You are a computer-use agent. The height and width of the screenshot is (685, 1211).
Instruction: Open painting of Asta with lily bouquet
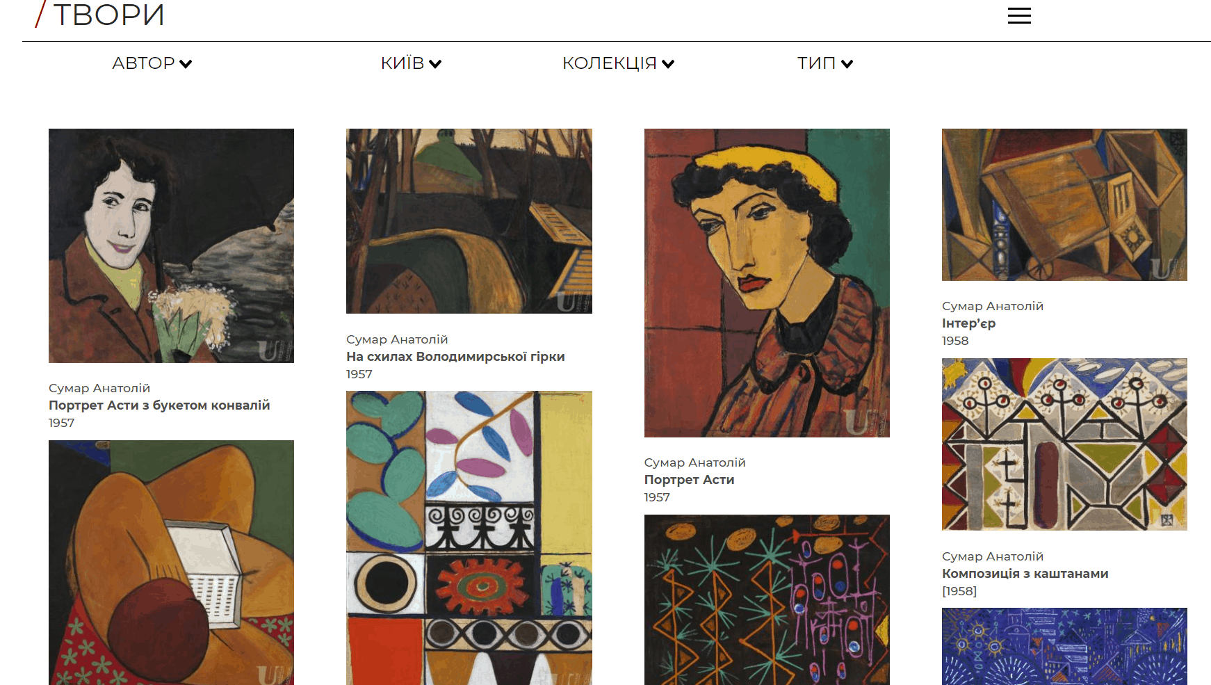(x=171, y=245)
